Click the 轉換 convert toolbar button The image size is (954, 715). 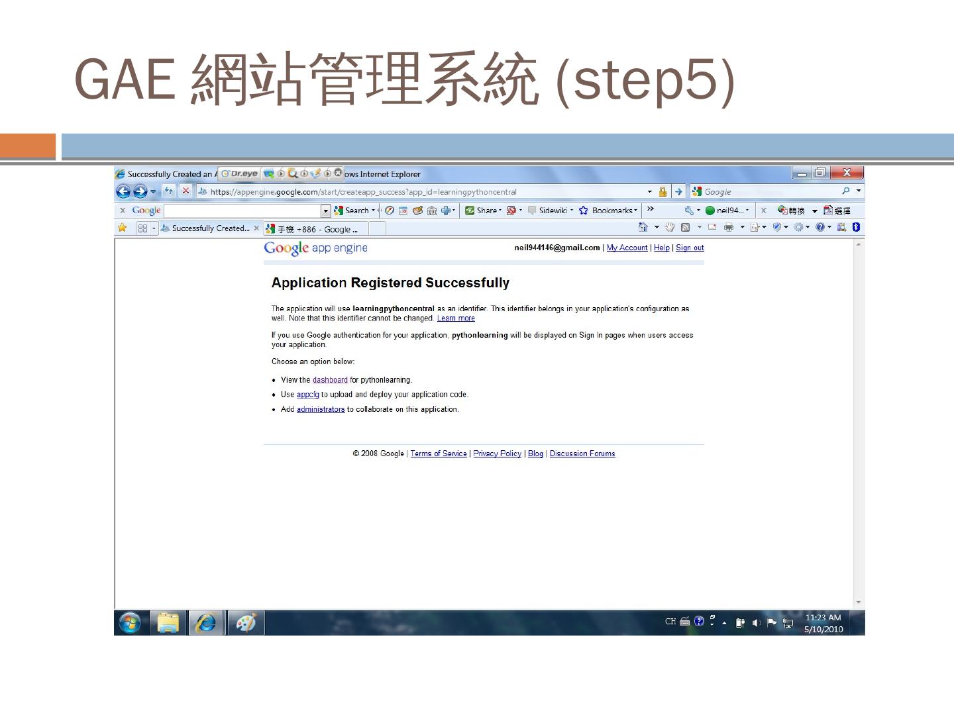tap(792, 211)
